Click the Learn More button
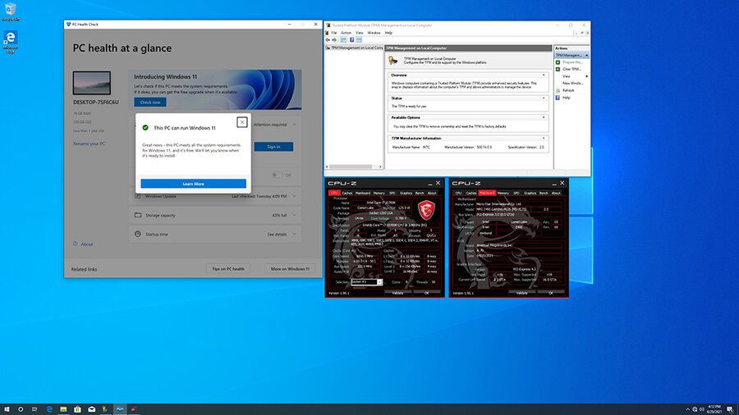The width and height of the screenshot is (739, 415). (x=193, y=184)
